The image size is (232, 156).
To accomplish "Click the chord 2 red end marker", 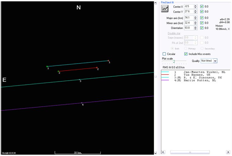I will [x=97, y=67].
